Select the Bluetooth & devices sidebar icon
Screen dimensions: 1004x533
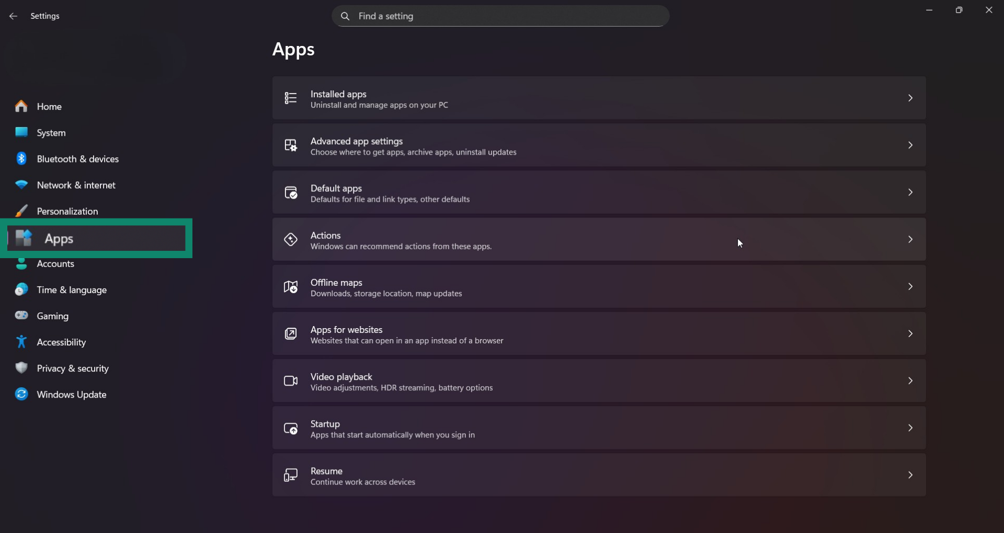[x=21, y=158]
